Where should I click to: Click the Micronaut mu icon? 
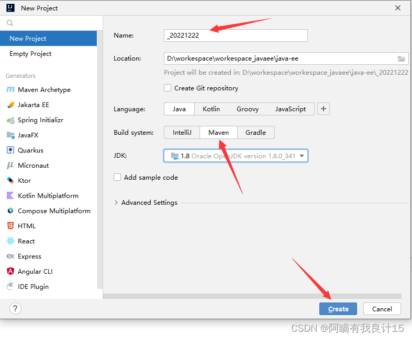coord(10,166)
